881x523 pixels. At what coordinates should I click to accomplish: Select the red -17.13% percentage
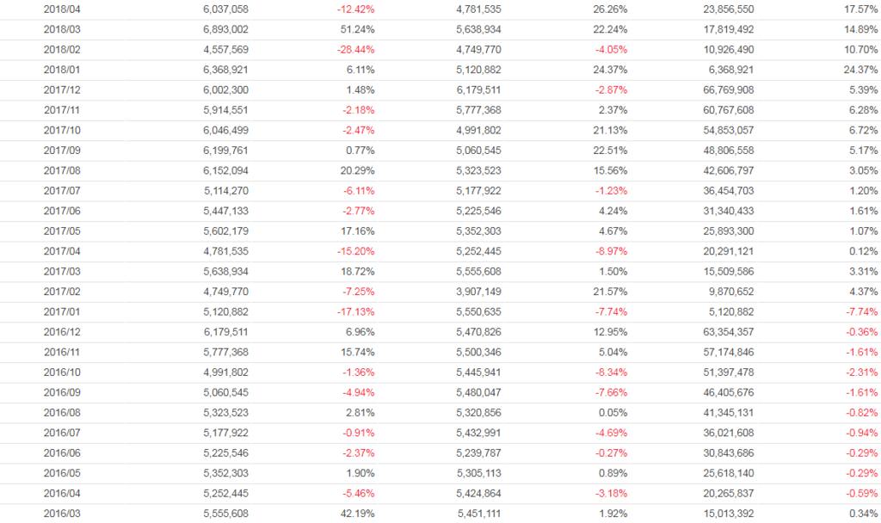point(354,311)
